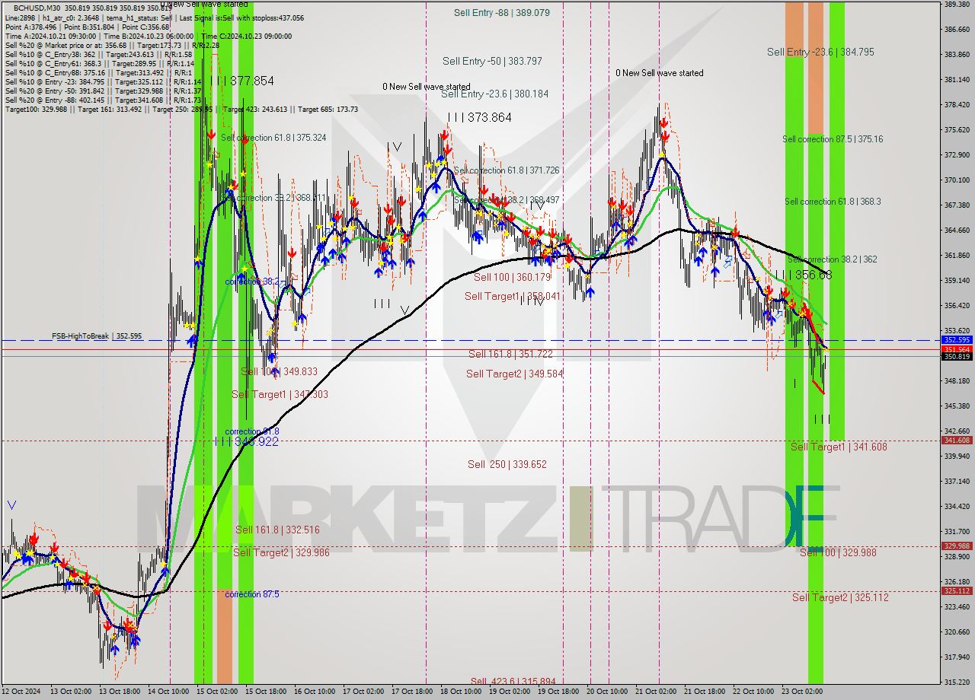This screenshot has width=975, height=700.
Task: Click the '15 Oct 02:00' time axis label
Action: click(x=216, y=692)
